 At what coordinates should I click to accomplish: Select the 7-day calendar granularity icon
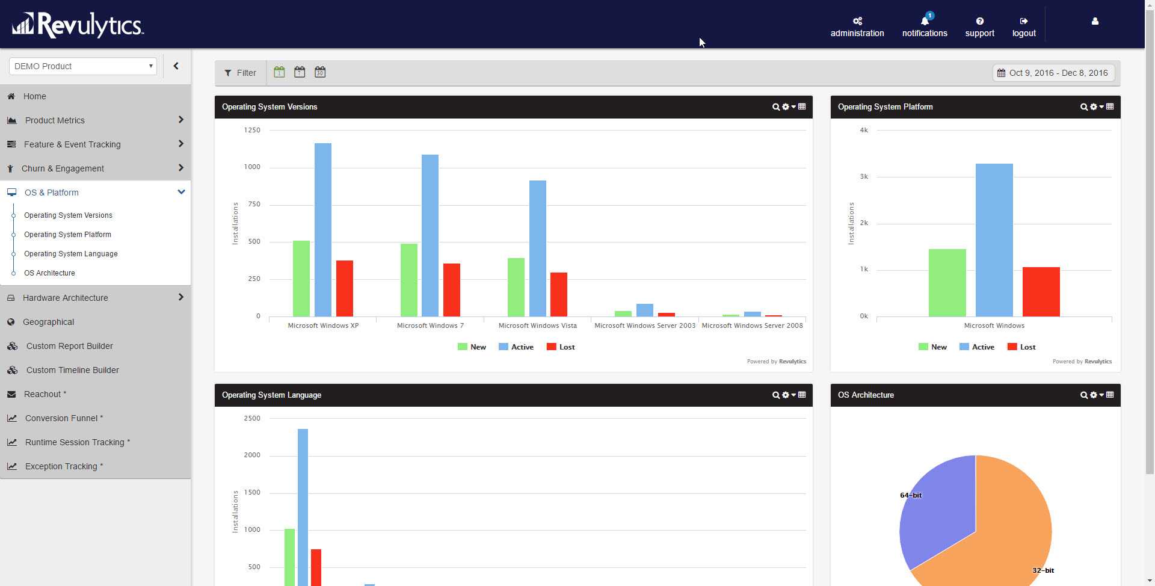pyautogui.click(x=300, y=72)
